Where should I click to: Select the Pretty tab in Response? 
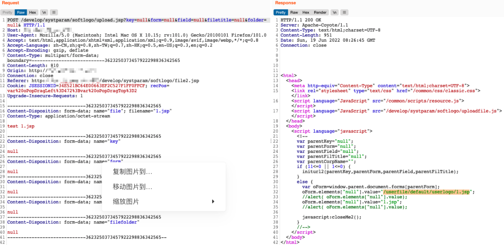click(281, 13)
